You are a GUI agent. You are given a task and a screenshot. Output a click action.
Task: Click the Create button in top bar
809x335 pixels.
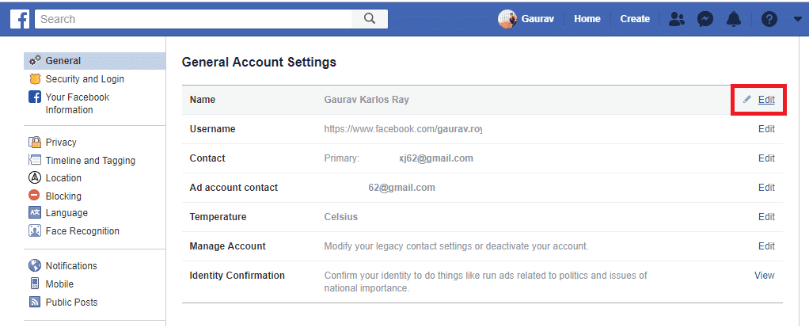[x=635, y=19]
